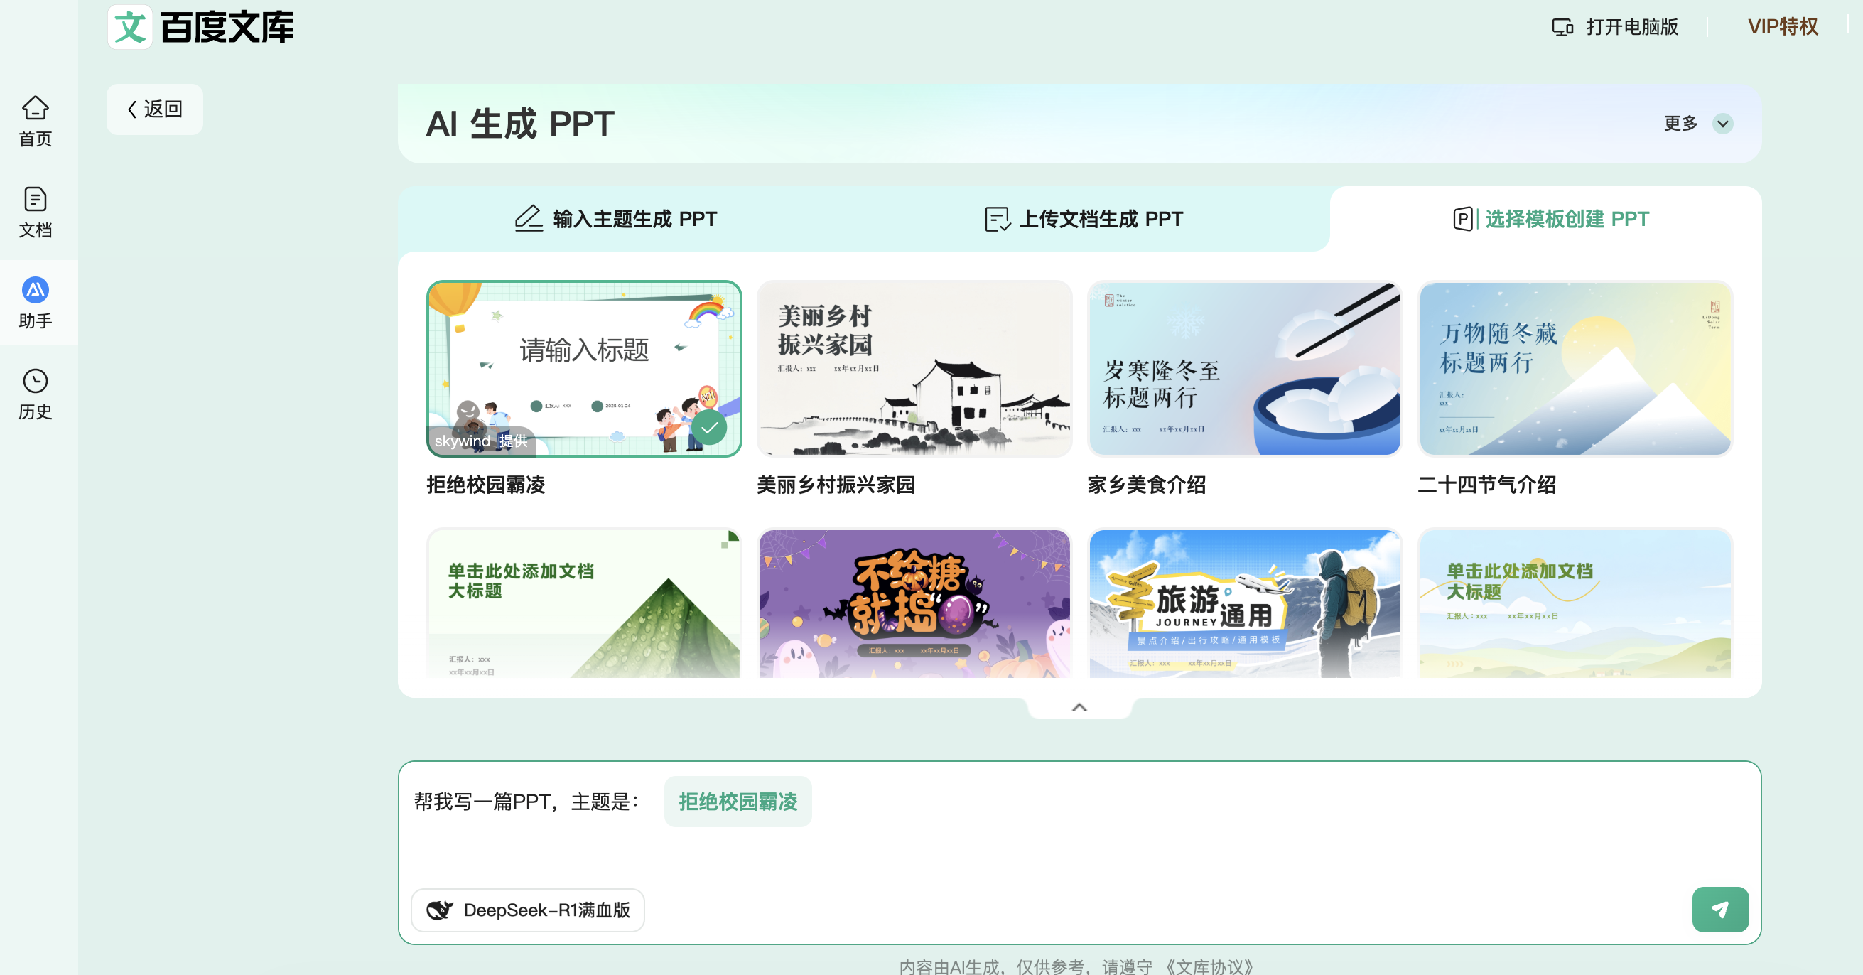The height and width of the screenshot is (975, 1863).
Task: Open the VIP特权 link
Action: [1782, 27]
